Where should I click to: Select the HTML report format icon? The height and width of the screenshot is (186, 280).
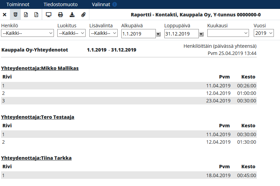[16, 15]
